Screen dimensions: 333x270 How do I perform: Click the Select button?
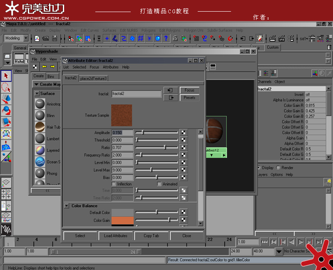(80, 236)
